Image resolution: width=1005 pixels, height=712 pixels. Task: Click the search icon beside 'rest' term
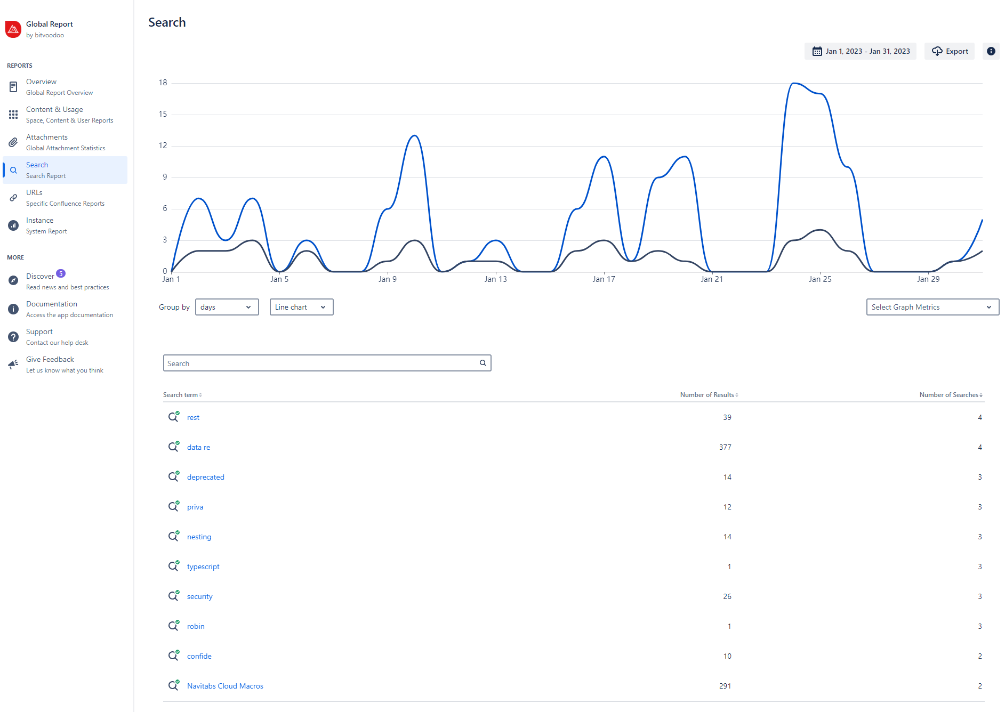173,417
